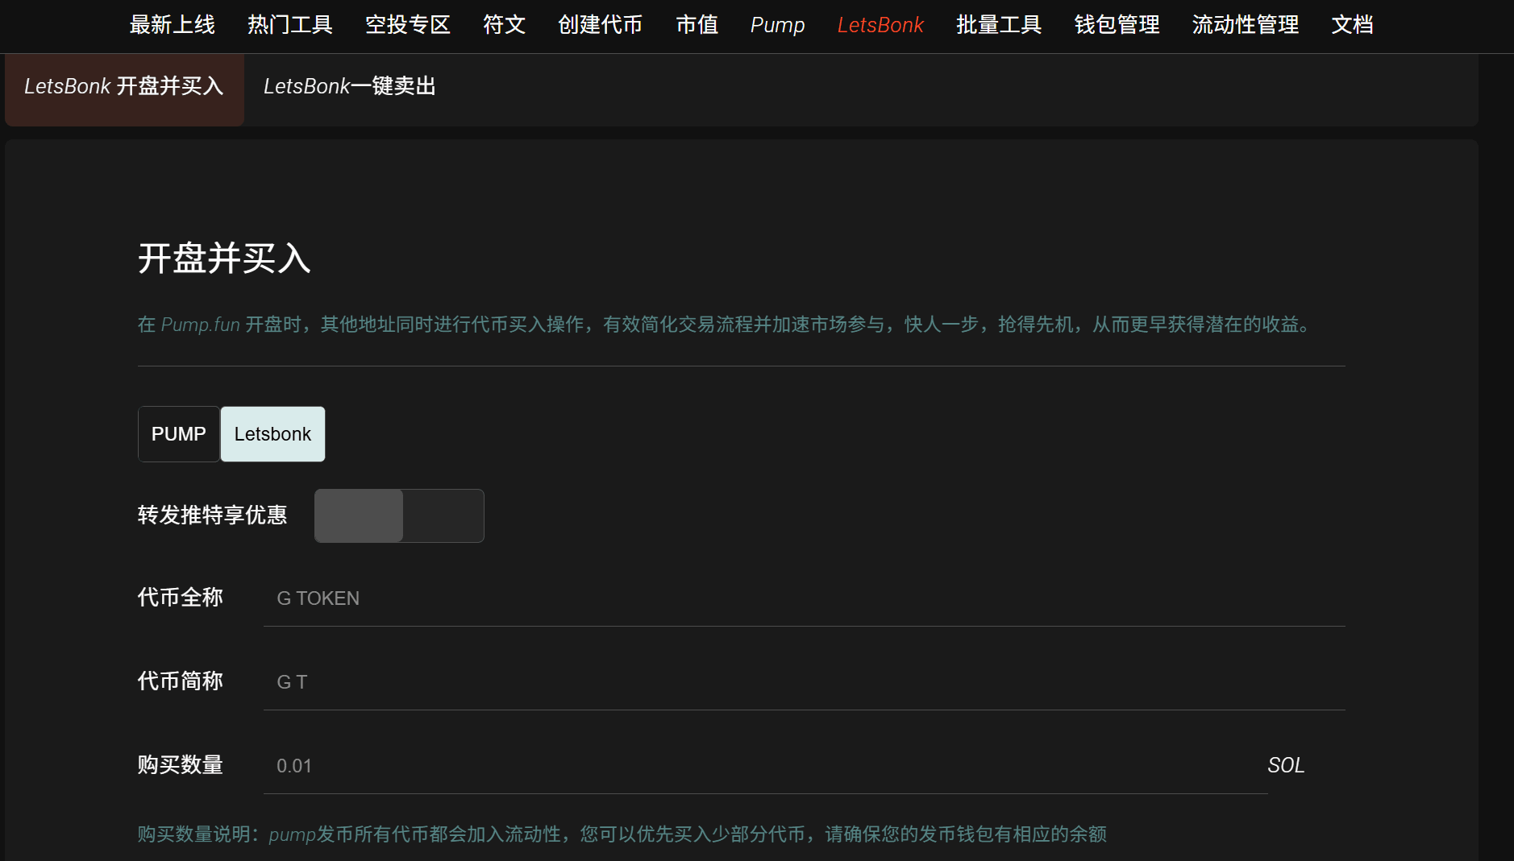
Task: Go to the 市值 section
Action: (697, 25)
